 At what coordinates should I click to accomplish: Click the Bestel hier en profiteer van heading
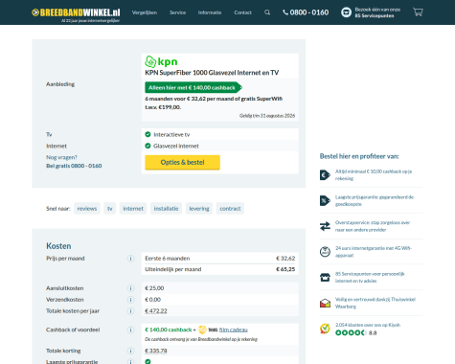coord(359,156)
